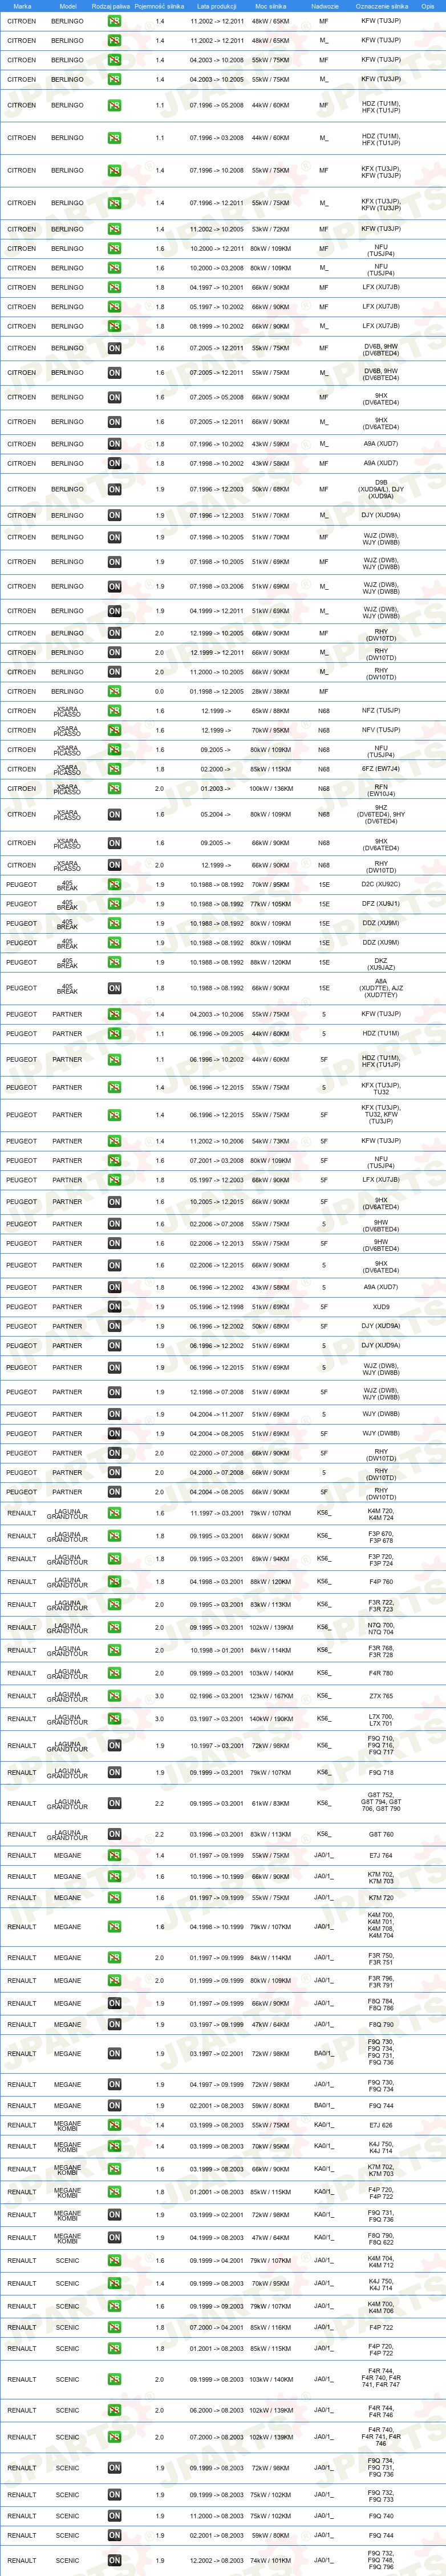
Task: Click power value 140kW / 190KM
Action: (270, 1719)
